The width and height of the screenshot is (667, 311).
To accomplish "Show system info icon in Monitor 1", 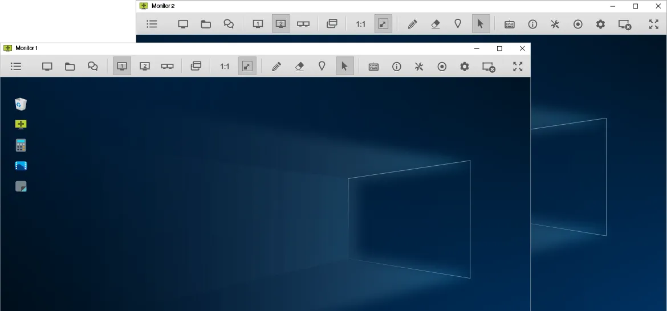I will pos(396,66).
